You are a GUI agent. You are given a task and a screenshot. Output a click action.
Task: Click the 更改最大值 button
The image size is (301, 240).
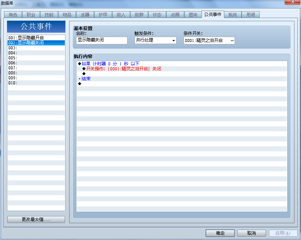36,219
